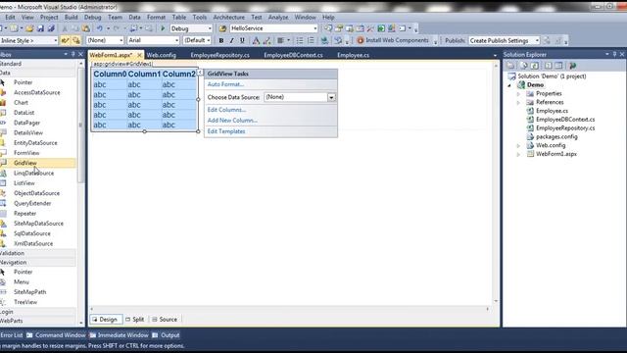Expand the Properties node in Solution Explorer

tap(518, 94)
